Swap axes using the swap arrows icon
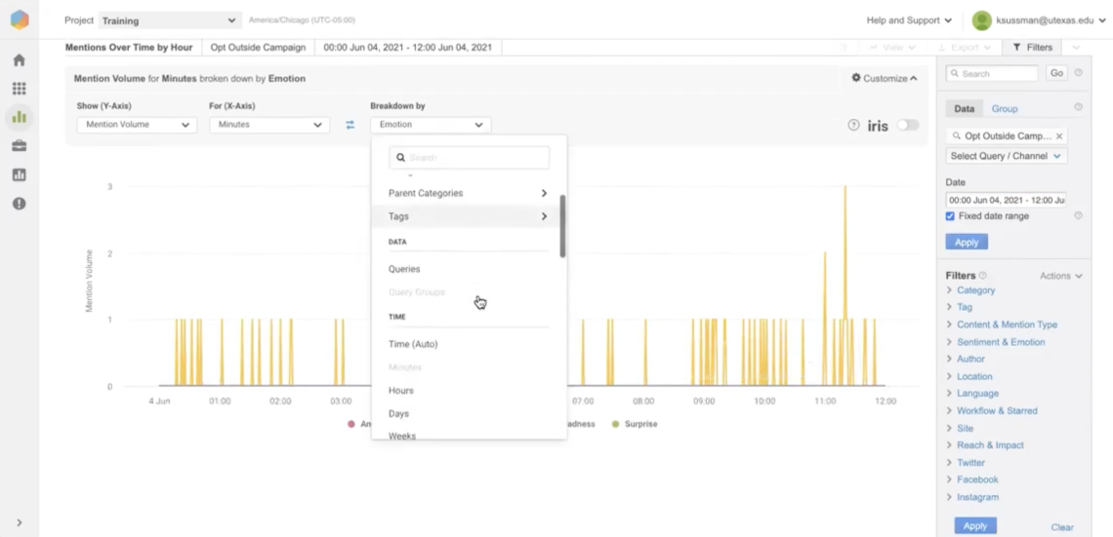 pyautogui.click(x=350, y=125)
